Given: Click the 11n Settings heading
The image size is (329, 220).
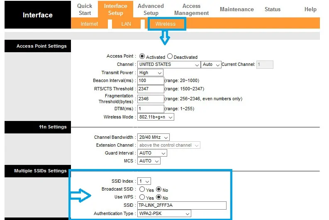Looking at the screenshot, I should click(53, 127).
